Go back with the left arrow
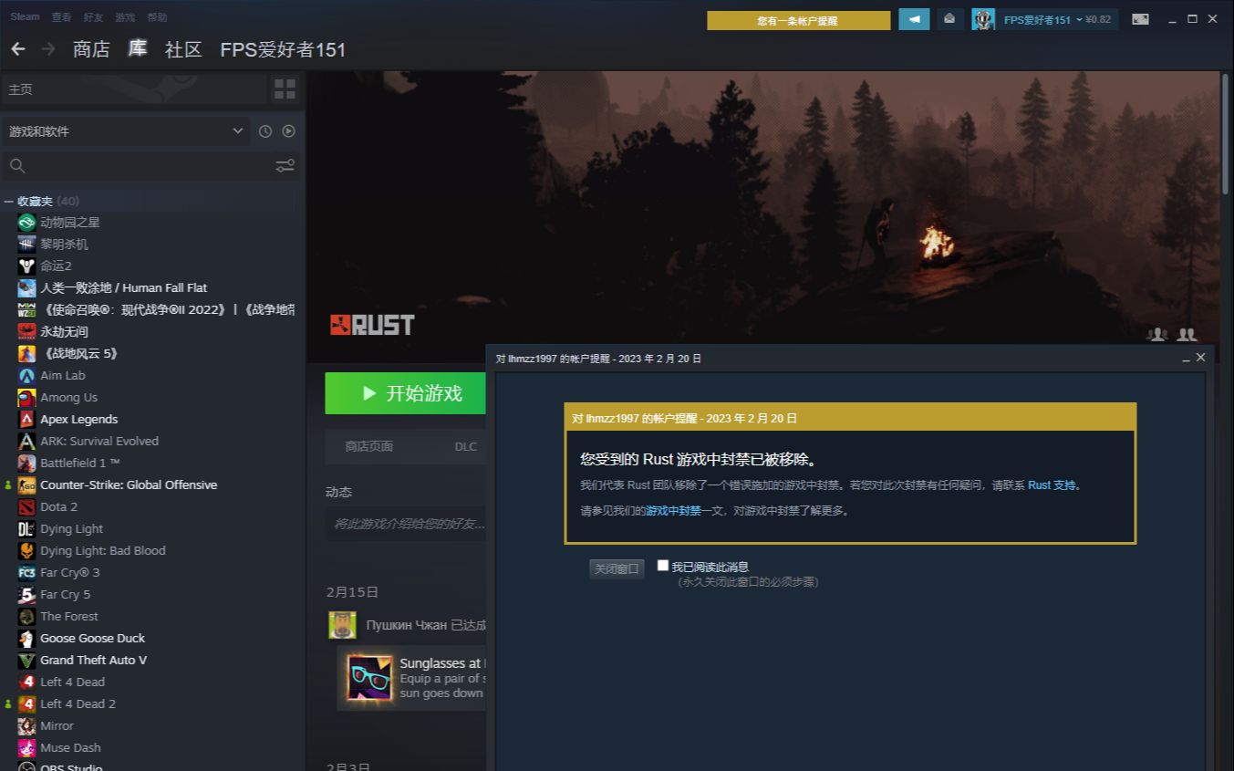1234x771 pixels. point(17,49)
